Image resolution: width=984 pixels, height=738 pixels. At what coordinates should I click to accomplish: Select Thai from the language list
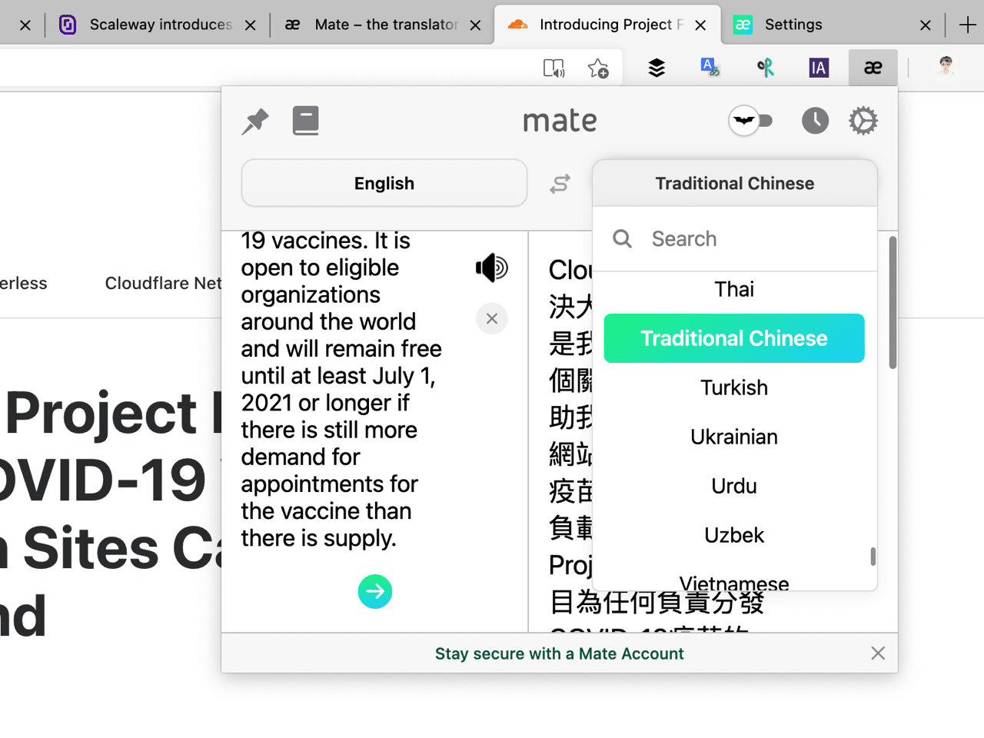734,289
